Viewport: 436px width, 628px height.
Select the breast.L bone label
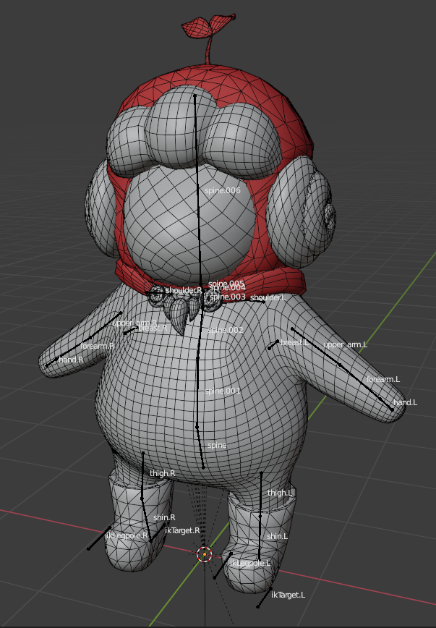(x=295, y=342)
